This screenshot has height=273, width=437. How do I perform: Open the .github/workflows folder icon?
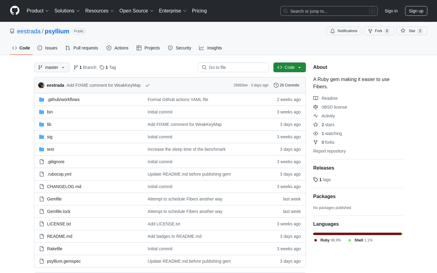click(42, 99)
